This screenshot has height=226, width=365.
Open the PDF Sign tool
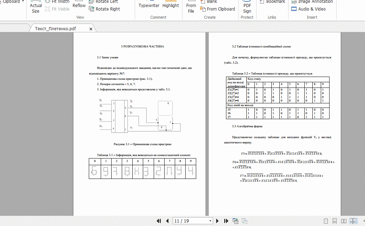(247, 7)
